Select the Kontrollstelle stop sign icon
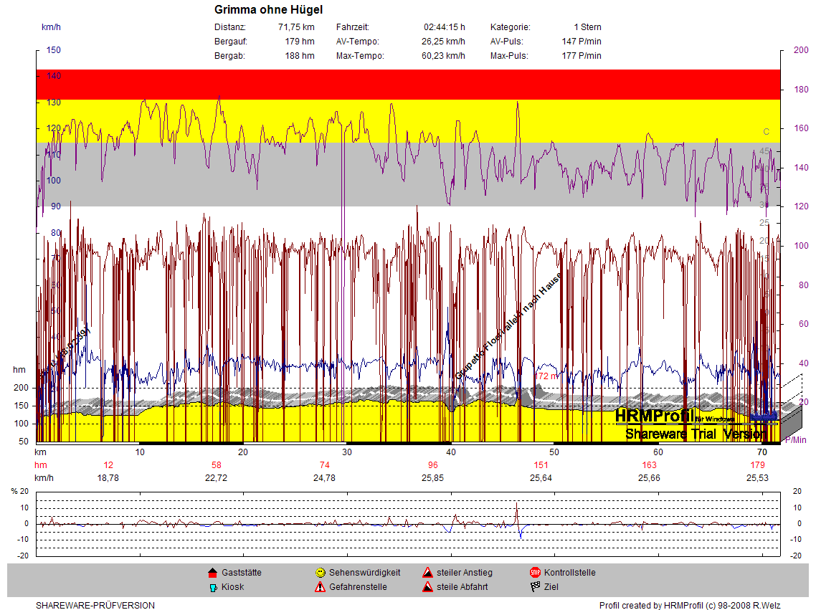The height and width of the screenshot is (610, 816). 535,573
